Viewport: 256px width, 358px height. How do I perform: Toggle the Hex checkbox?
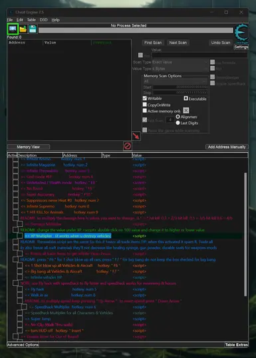140,55
